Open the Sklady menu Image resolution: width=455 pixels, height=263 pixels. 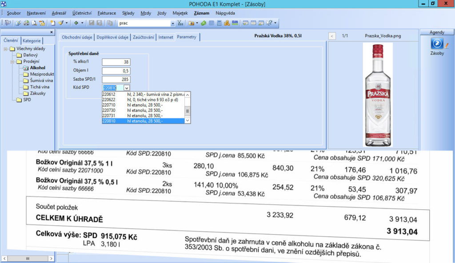point(128,13)
